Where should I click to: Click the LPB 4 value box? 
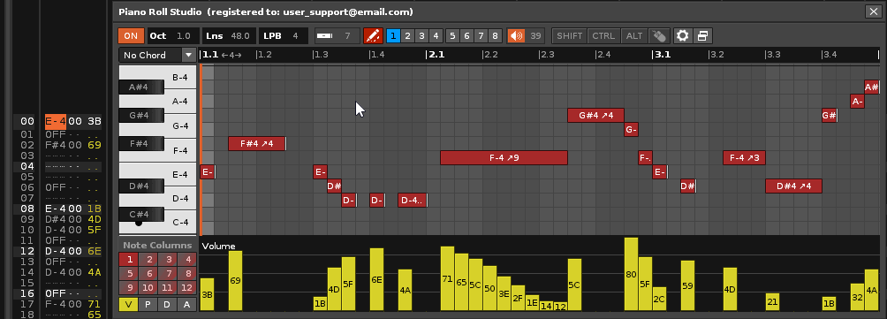(x=284, y=35)
